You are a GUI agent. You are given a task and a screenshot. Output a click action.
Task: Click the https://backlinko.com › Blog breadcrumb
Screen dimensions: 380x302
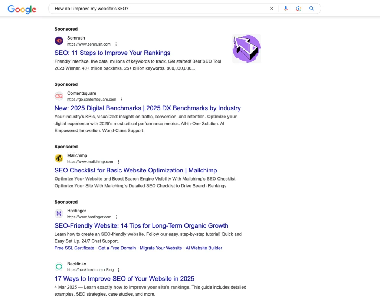(x=91, y=270)
